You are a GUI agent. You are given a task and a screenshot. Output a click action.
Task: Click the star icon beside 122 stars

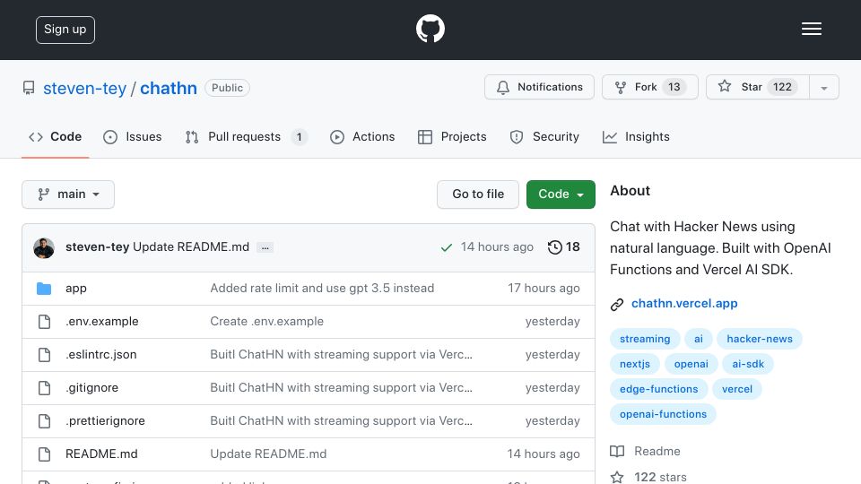point(617,477)
